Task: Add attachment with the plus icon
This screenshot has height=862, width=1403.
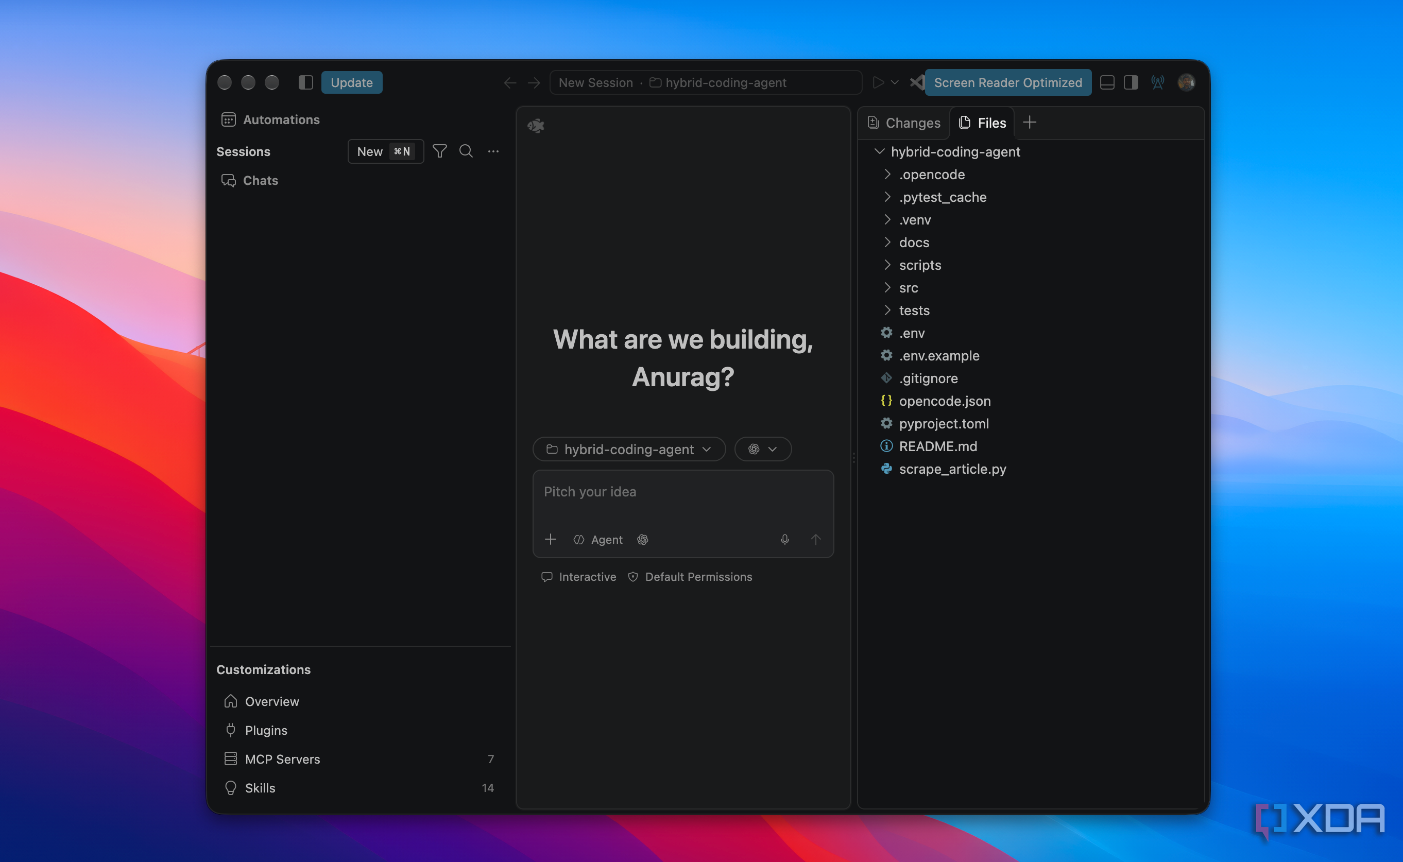Action: point(550,539)
